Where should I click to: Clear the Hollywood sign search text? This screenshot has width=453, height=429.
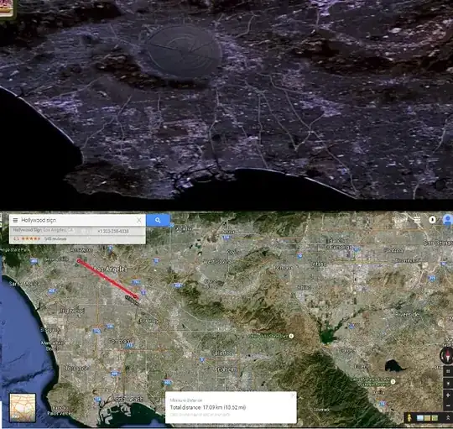(x=139, y=220)
